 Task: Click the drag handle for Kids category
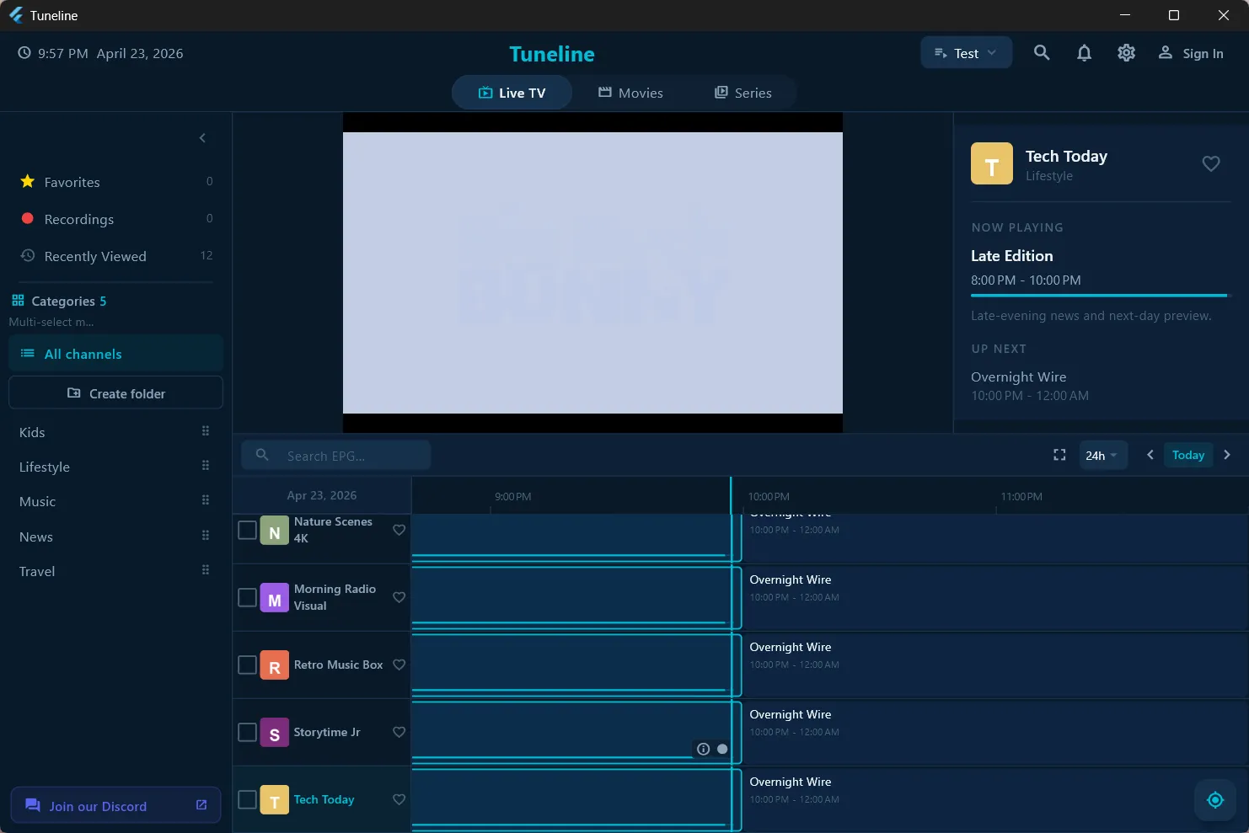206,431
